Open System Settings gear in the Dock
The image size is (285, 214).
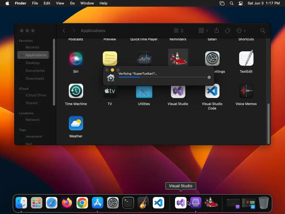click(x=113, y=203)
